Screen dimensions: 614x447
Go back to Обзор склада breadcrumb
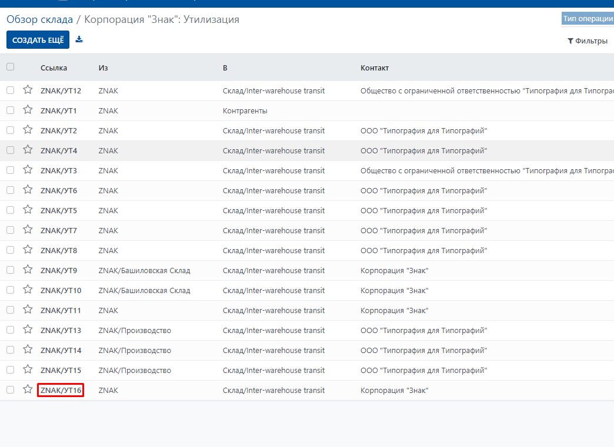pos(39,19)
